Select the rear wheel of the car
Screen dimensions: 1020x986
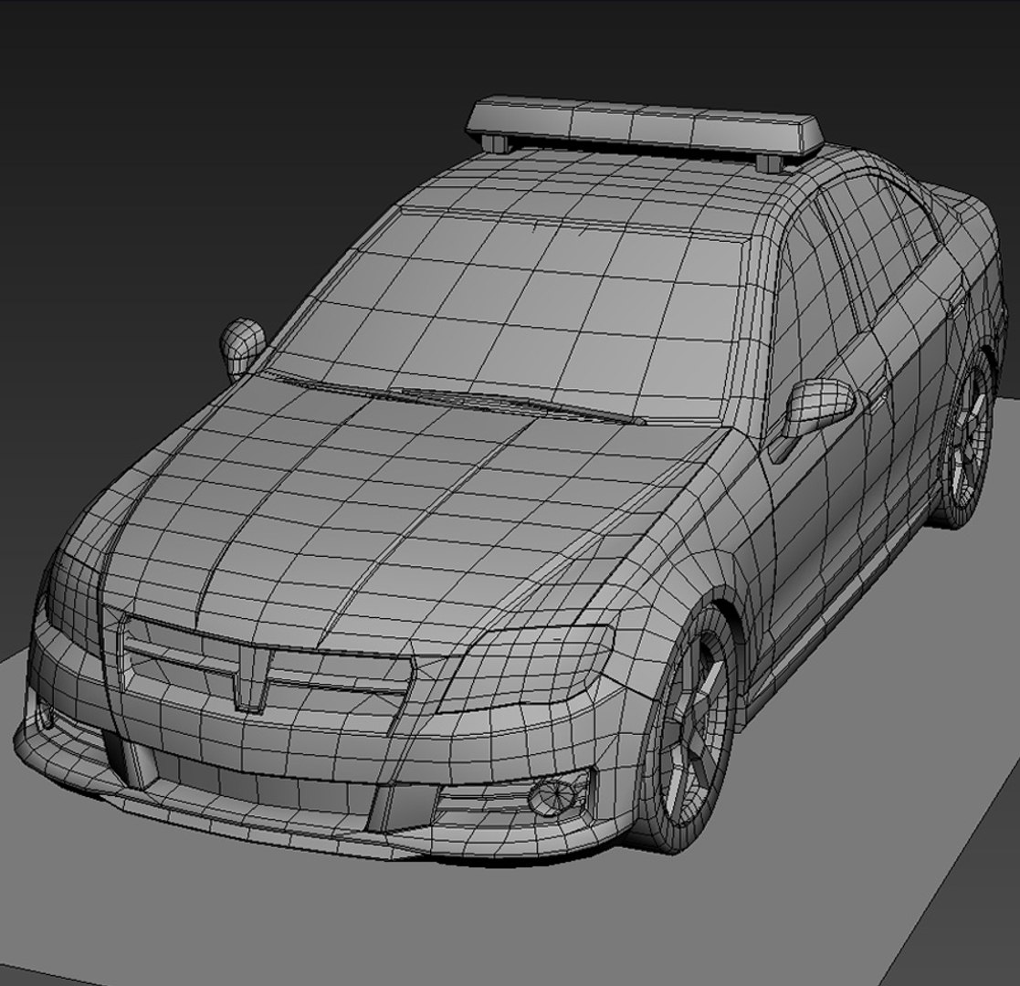(968, 439)
